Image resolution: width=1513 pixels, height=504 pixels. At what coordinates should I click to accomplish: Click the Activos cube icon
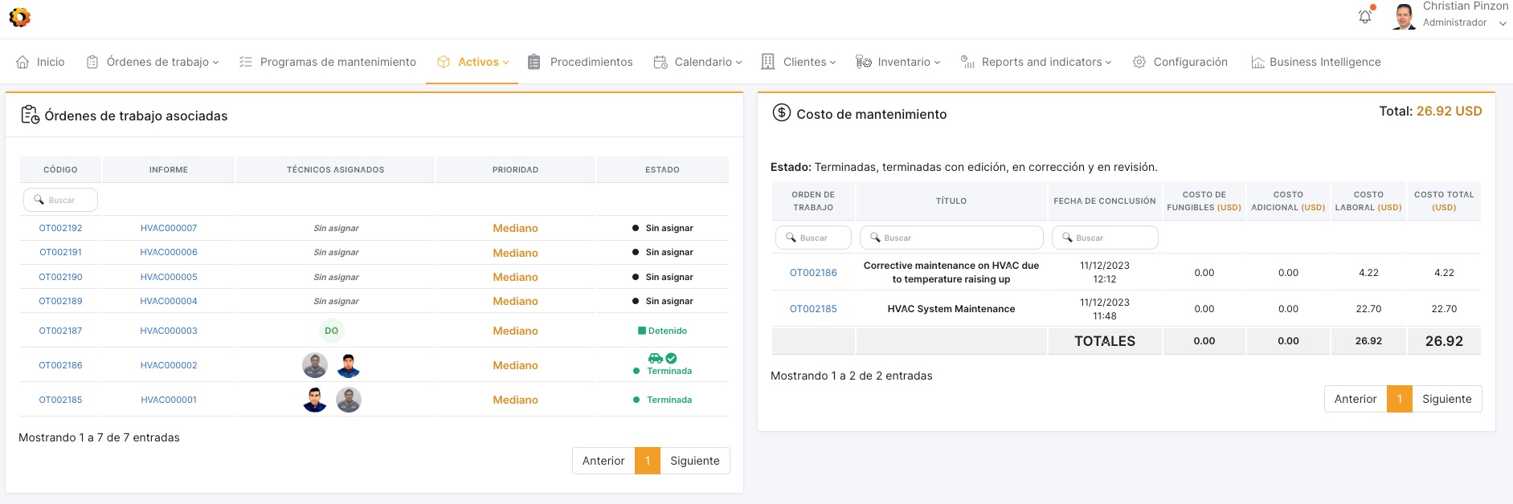pyautogui.click(x=444, y=62)
